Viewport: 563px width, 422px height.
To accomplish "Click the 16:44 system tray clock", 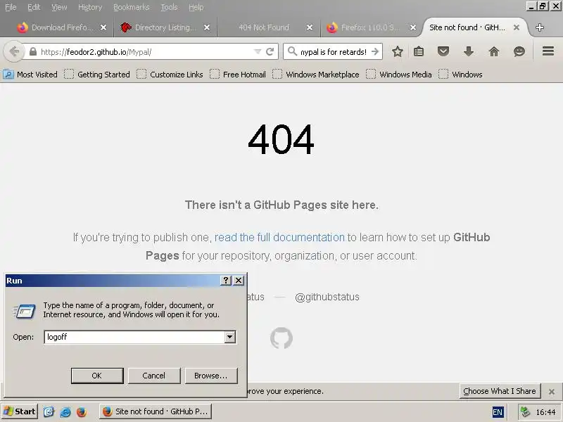I will click(545, 412).
